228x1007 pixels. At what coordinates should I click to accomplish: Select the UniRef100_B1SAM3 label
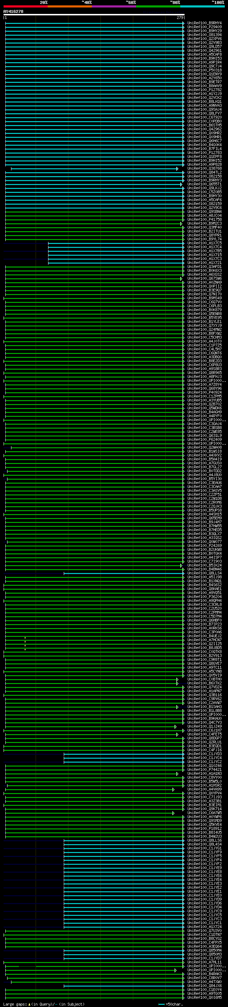[204, 706]
